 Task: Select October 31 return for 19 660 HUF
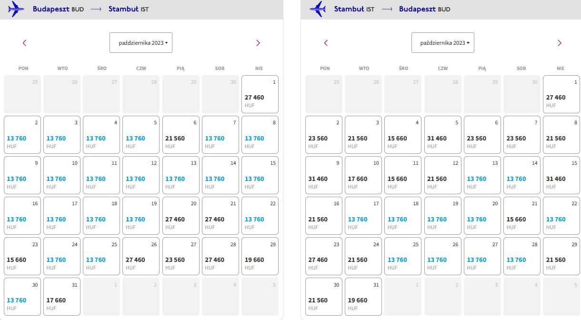click(363, 297)
